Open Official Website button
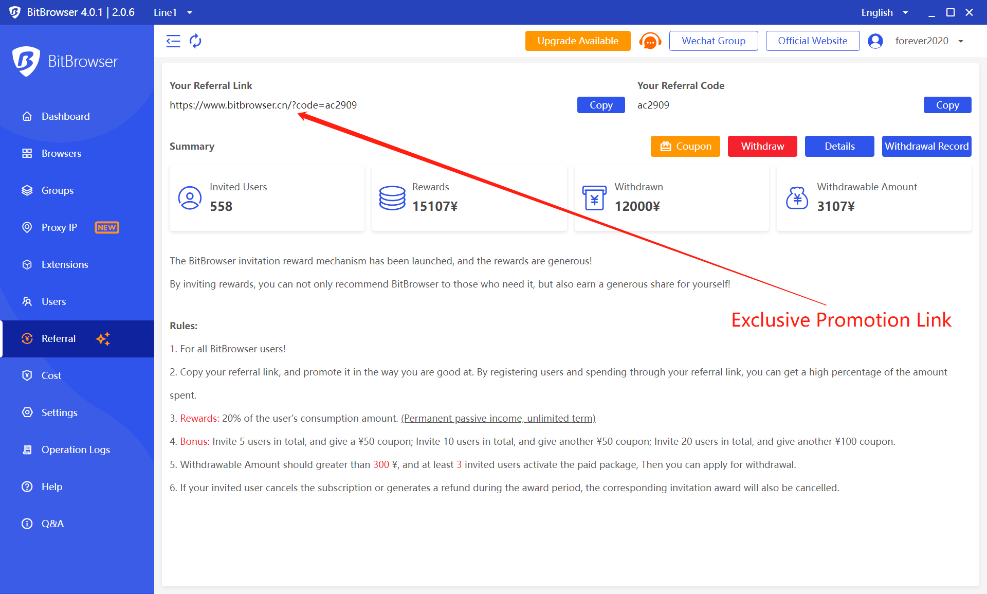 [x=813, y=41]
